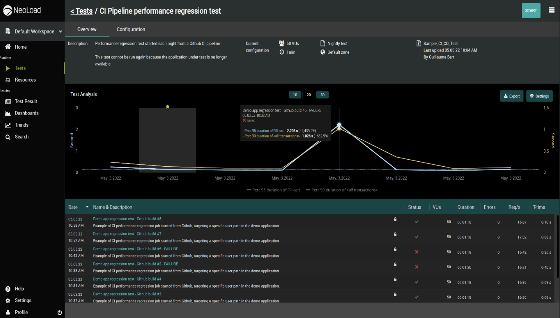Open Github build #5 - FAILURE link
The image size is (560, 318).
click(136, 264)
